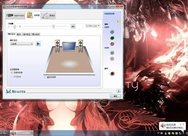The height and width of the screenshot is (136, 188).
Task: Switch to the 麦克风 tab
Action: [x=48, y=16]
